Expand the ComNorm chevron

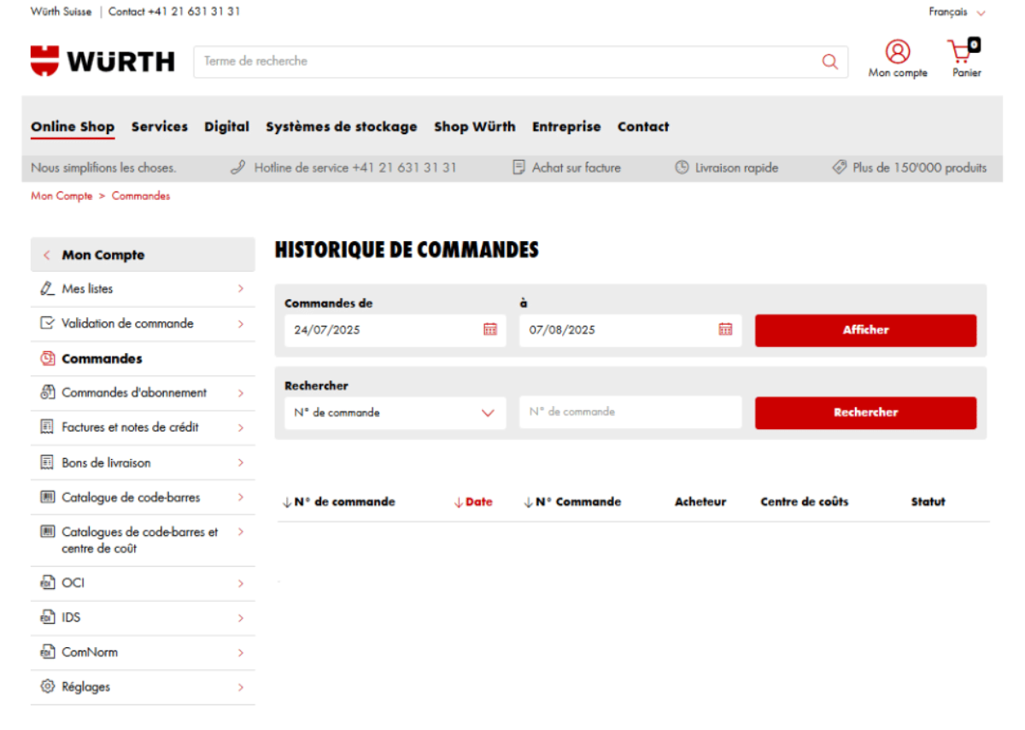pyautogui.click(x=241, y=652)
